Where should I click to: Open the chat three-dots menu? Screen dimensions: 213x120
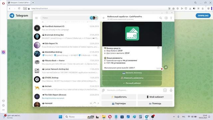pyautogui.click(x=171, y=18)
